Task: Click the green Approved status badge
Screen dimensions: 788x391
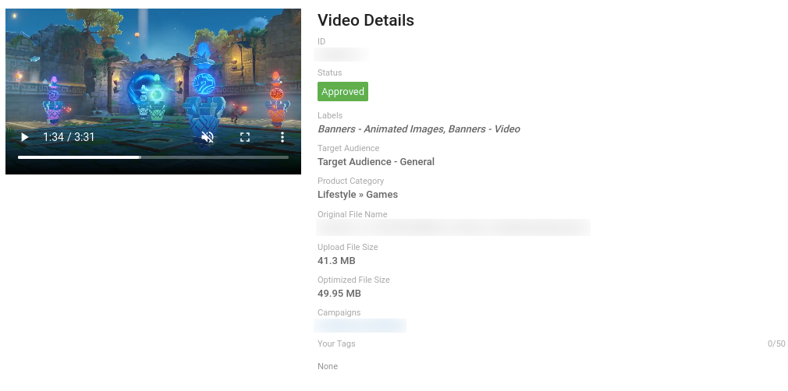Action: (343, 92)
